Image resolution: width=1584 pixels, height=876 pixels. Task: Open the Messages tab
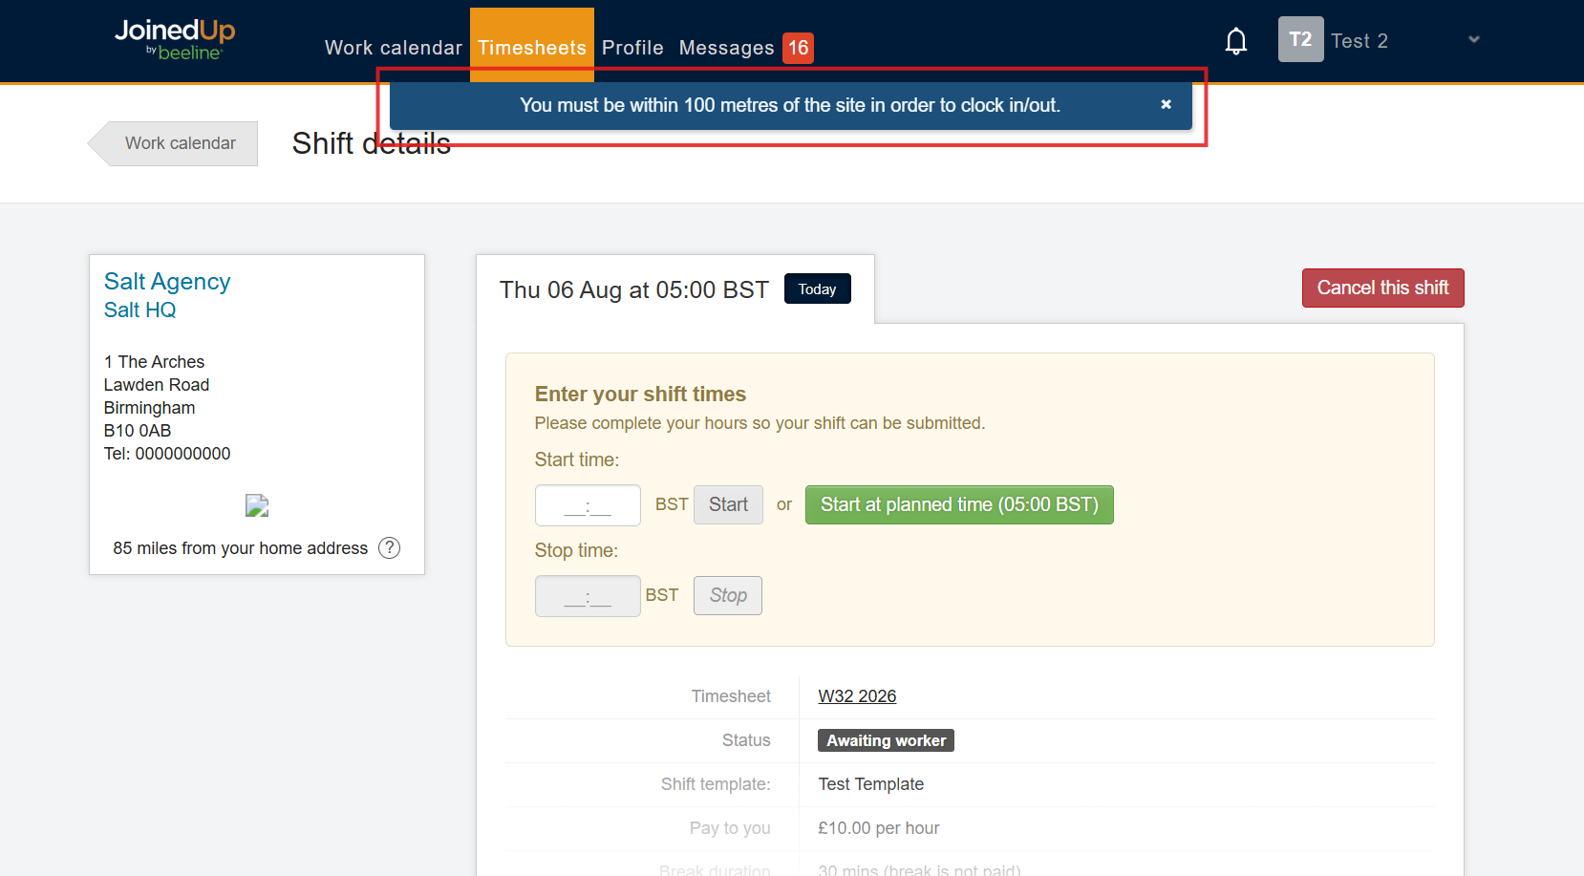click(726, 48)
